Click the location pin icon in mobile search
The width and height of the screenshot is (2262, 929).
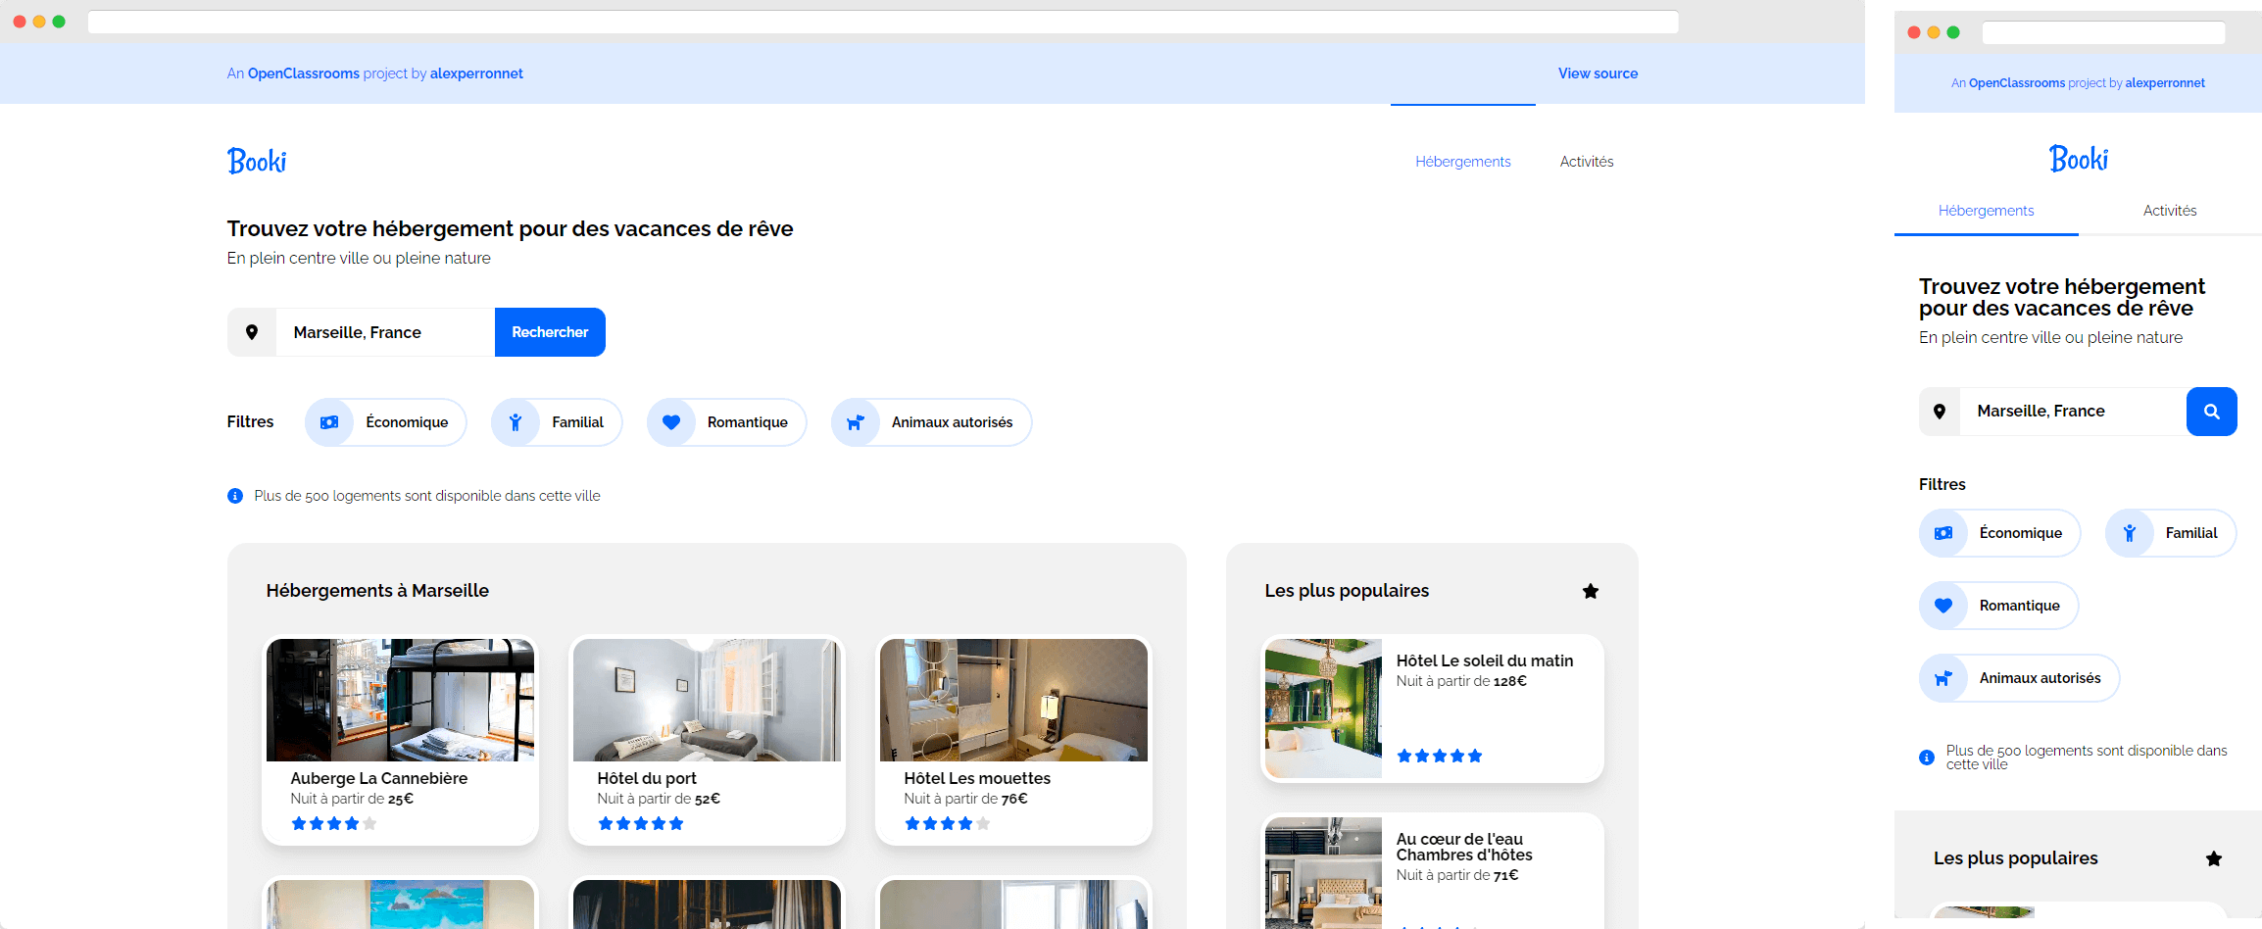coord(1940,412)
